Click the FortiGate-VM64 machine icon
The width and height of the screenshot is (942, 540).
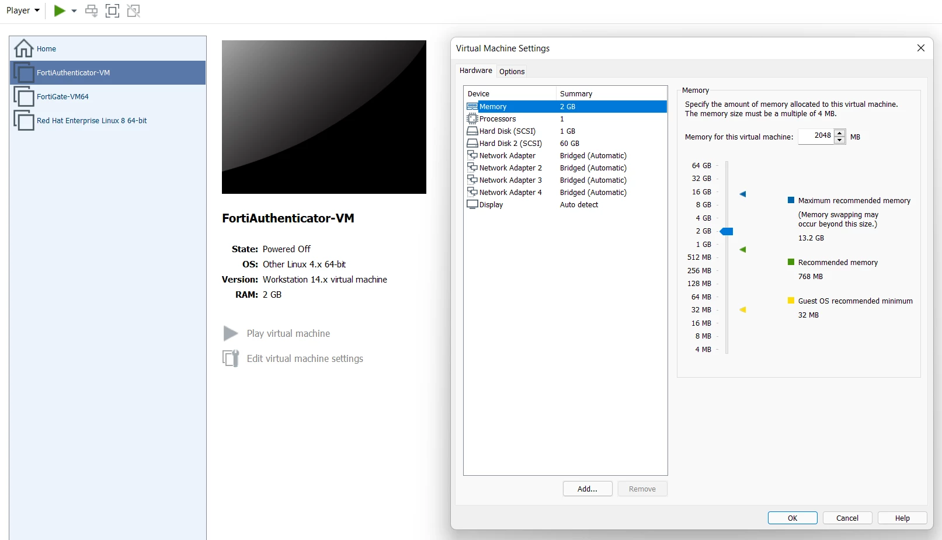[x=24, y=97]
